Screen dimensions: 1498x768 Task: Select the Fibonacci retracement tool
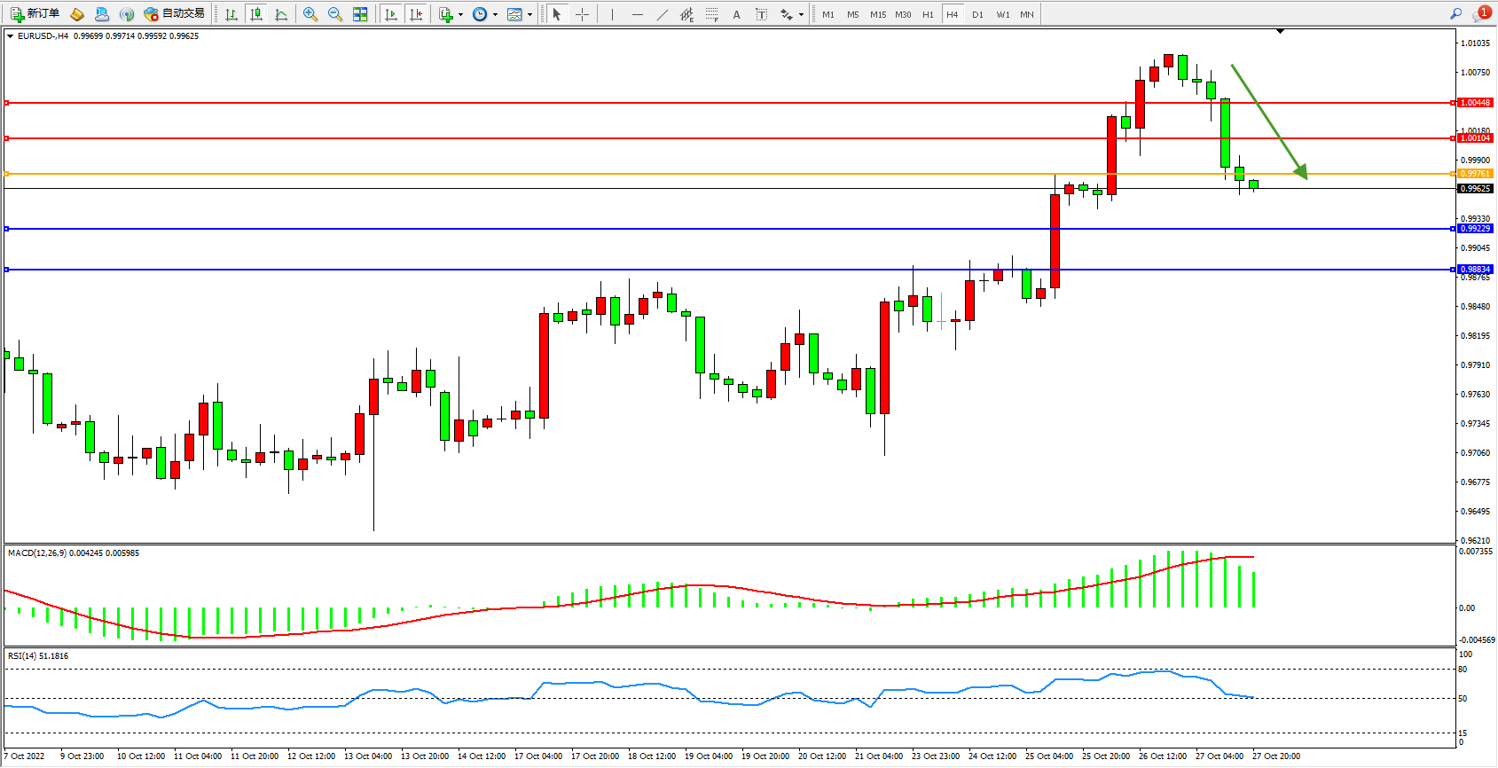click(711, 14)
